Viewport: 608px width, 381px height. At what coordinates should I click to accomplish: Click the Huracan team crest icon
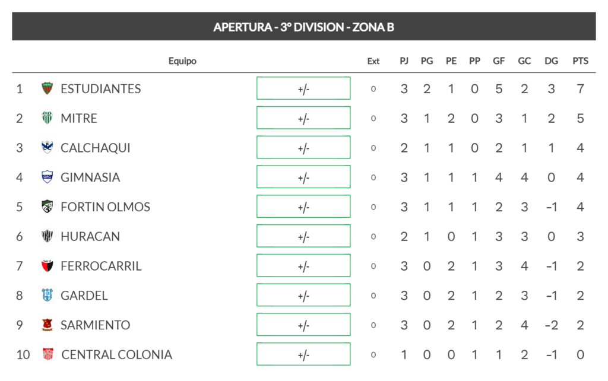click(x=47, y=236)
